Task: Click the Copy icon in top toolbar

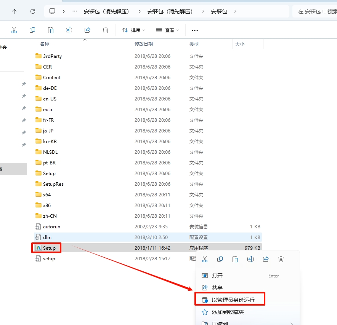Action: click(32, 30)
